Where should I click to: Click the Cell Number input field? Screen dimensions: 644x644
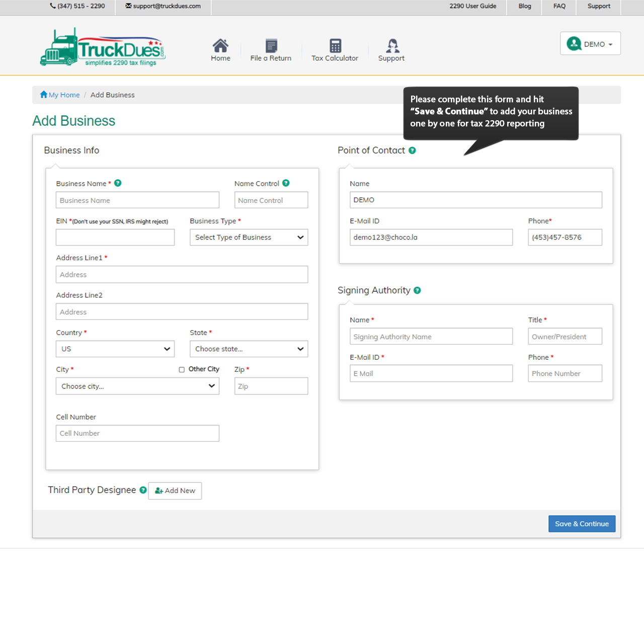pyautogui.click(x=137, y=433)
